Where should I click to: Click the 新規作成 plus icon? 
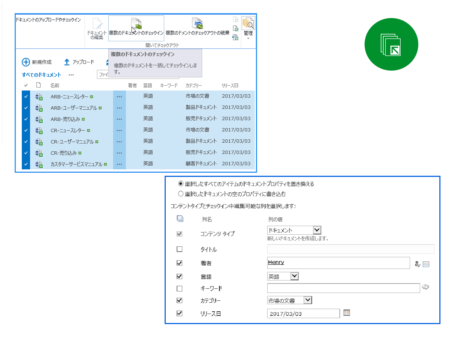coord(26,62)
